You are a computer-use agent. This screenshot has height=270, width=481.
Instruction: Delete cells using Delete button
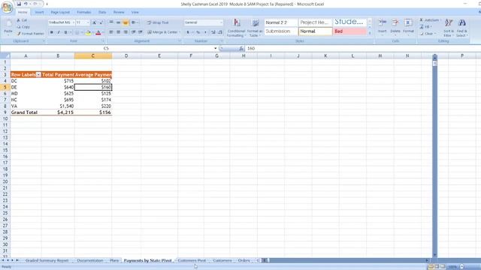pos(395,26)
